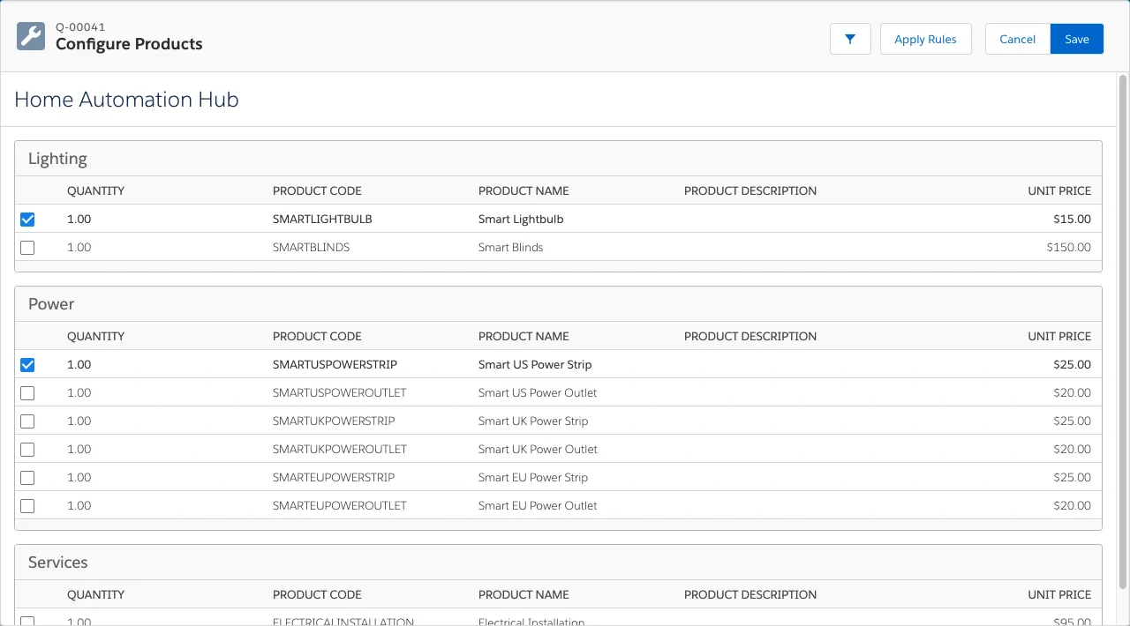Image resolution: width=1130 pixels, height=626 pixels.
Task: Click the Configure Products page title
Action: (x=129, y=44)
